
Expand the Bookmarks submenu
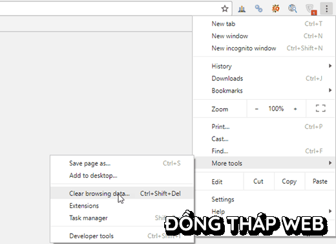264,91
